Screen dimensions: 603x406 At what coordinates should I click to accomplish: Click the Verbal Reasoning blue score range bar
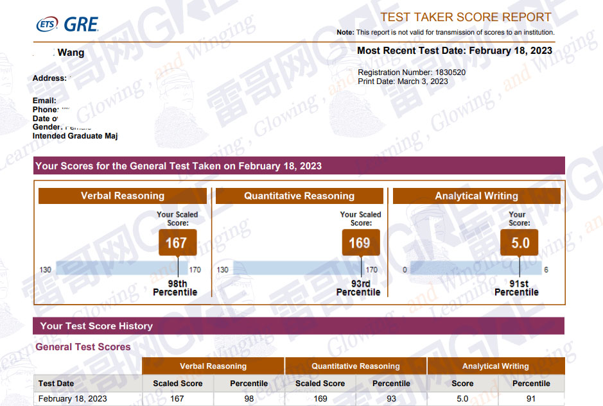(121, 267)
